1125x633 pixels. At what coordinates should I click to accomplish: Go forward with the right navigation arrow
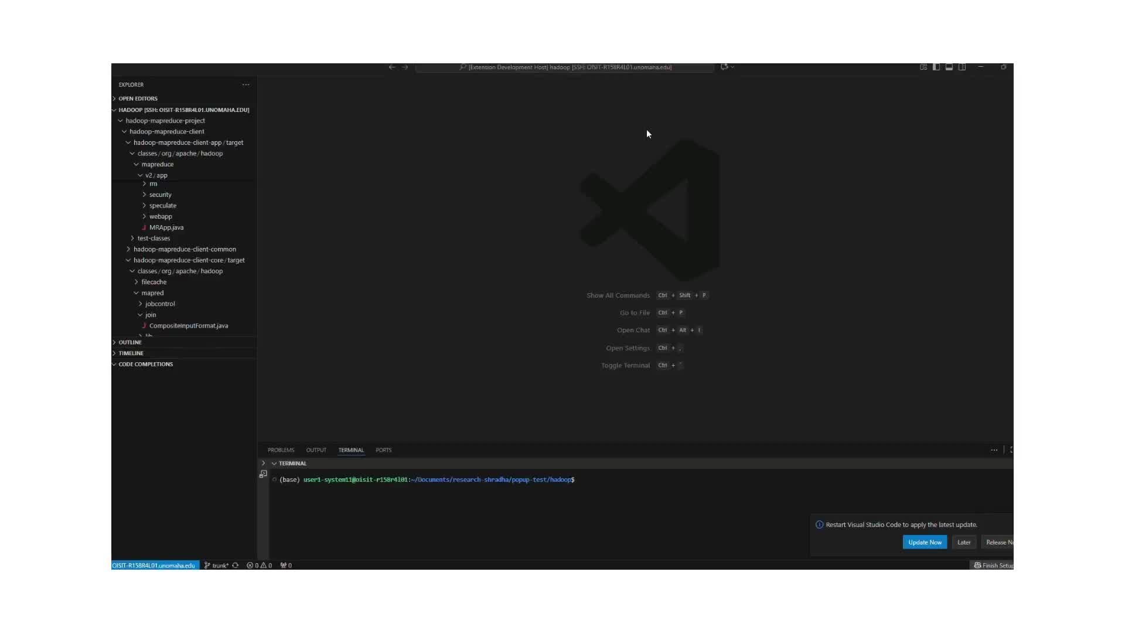point(405,67)
